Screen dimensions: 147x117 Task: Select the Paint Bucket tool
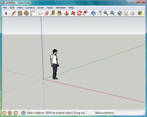click(59, 13)
